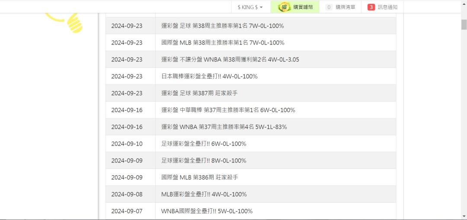Select row 足球運彩盤全壘打!! 6W-0L-100%

click(251, 144)
